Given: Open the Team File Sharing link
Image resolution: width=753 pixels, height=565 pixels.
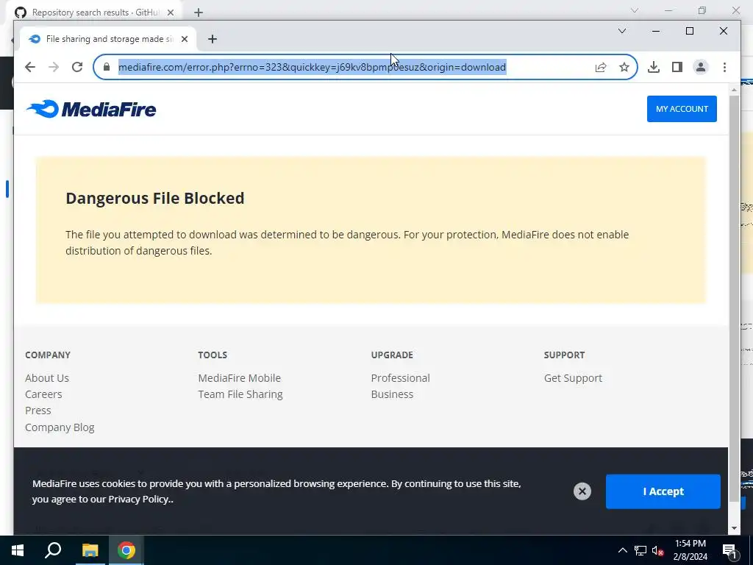Looking at the screenshot, I should [240, 394].
